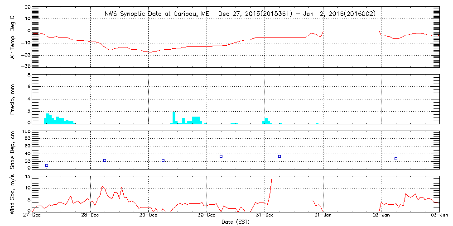453x226 pixels.
Task: Click the 27-Dec date tick label
Action: pos(32,216)
